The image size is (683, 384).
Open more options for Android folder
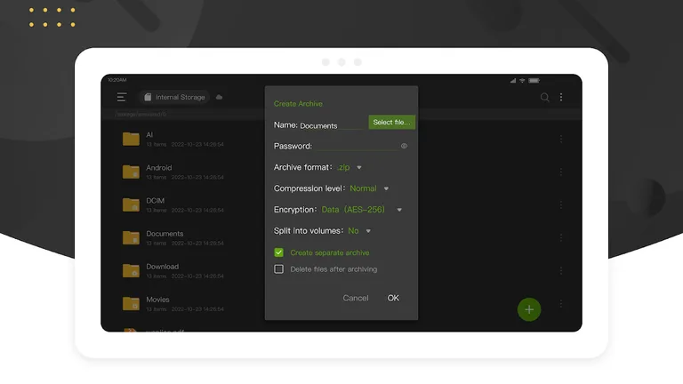(x=561, y=172)
